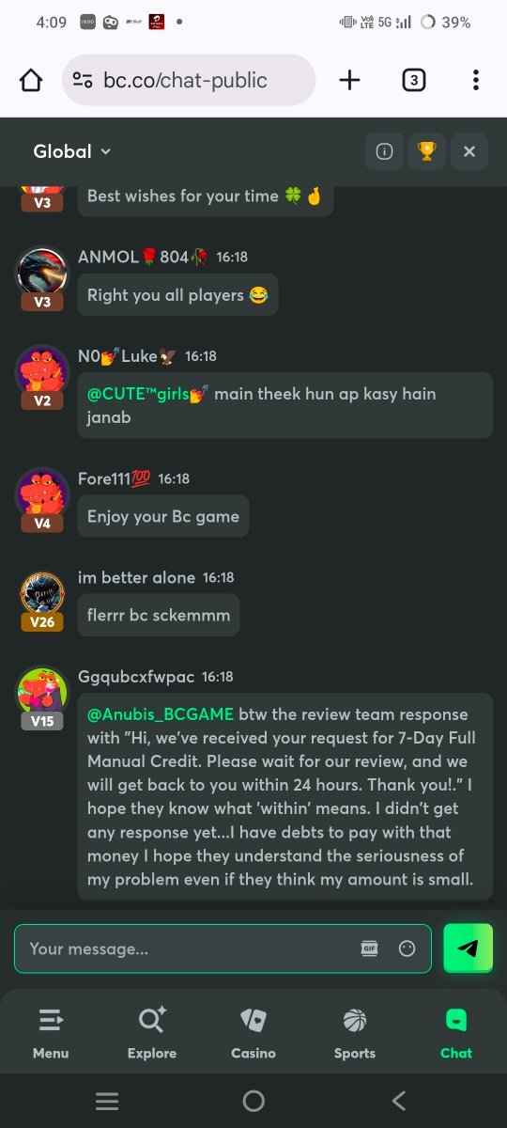Open the trophy leaderboard icon
The image size is (507, 1128).
[426, 151]
